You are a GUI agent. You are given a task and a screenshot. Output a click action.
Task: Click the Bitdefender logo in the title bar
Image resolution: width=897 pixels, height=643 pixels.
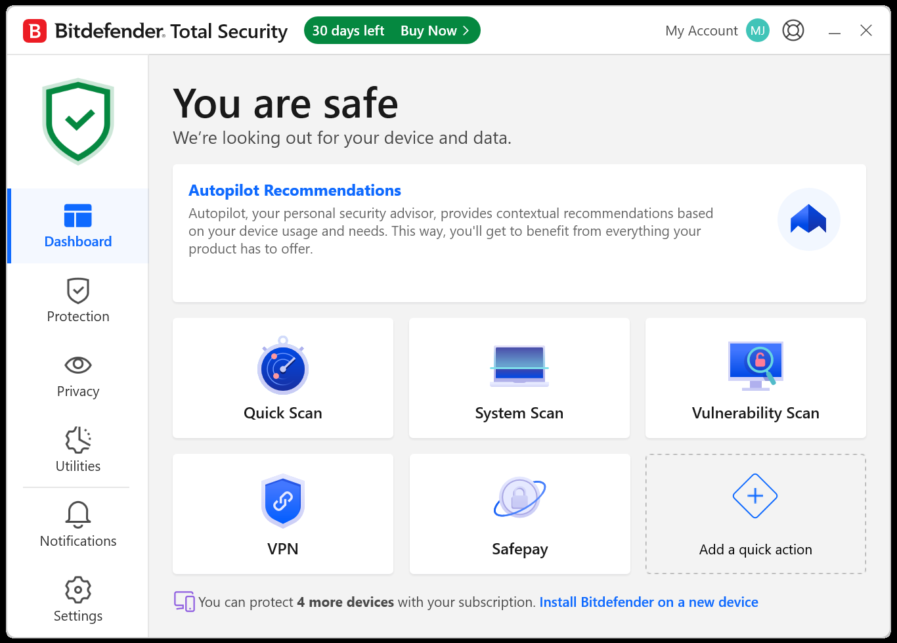[x=35, y=30]
